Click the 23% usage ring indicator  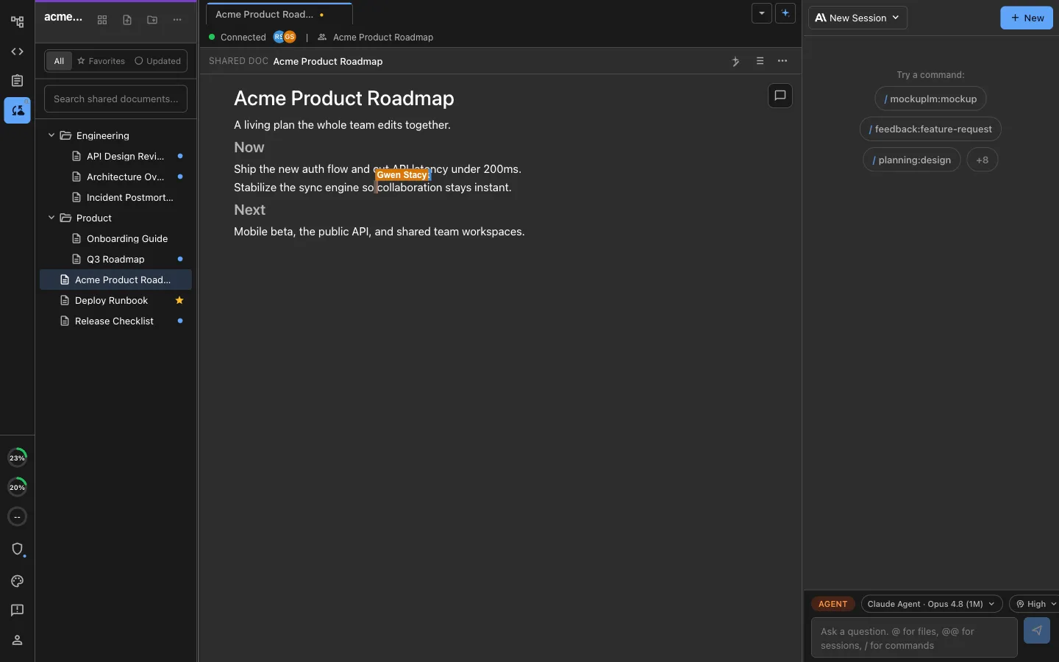[17, 458]
